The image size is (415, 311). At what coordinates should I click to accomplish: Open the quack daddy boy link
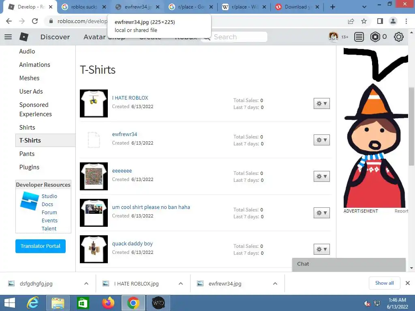click(133, 243)
